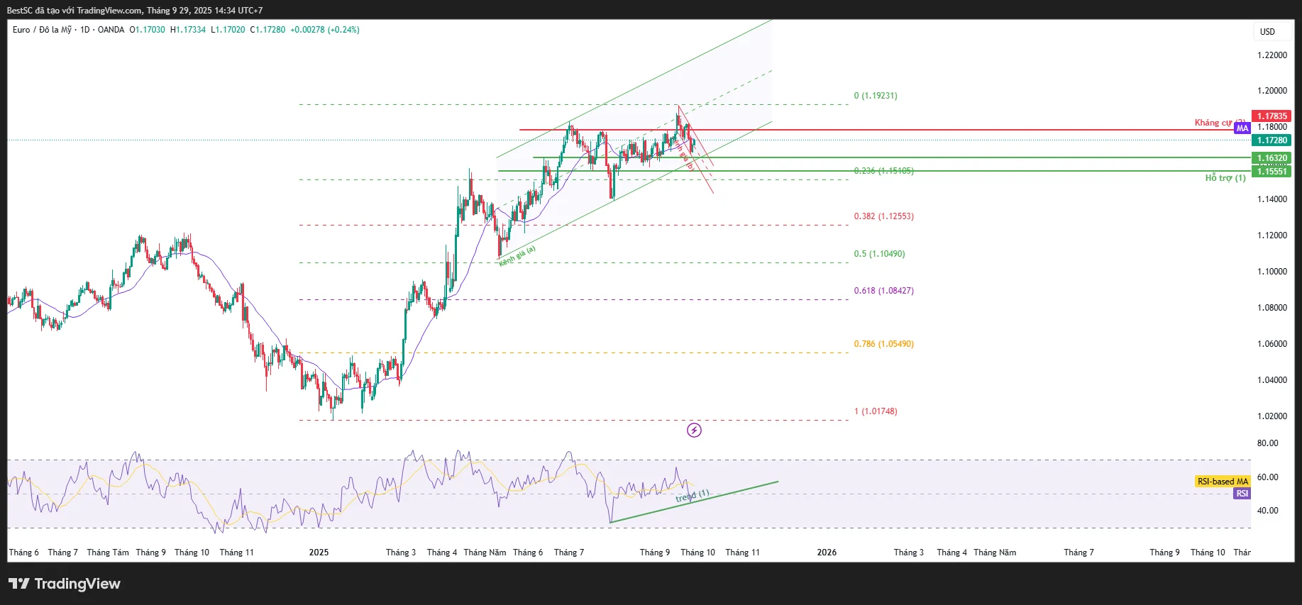Click the 0 (1.19231) Fibonacci top label
This screenshot has height=605, width=1302.
point(875,96)
